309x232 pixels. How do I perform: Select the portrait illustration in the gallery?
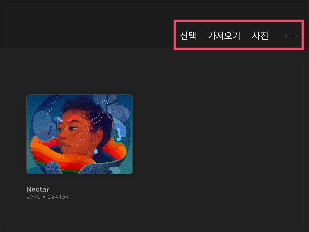(80, 134)
